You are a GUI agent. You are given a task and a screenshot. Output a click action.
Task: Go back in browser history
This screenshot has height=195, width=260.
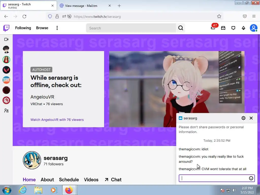[x=6, y=17]
